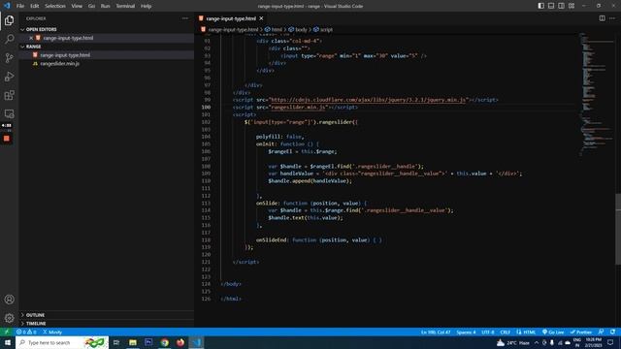Toggle the bottom panel layout icon

pyautogui.click(x=551, y=6)
